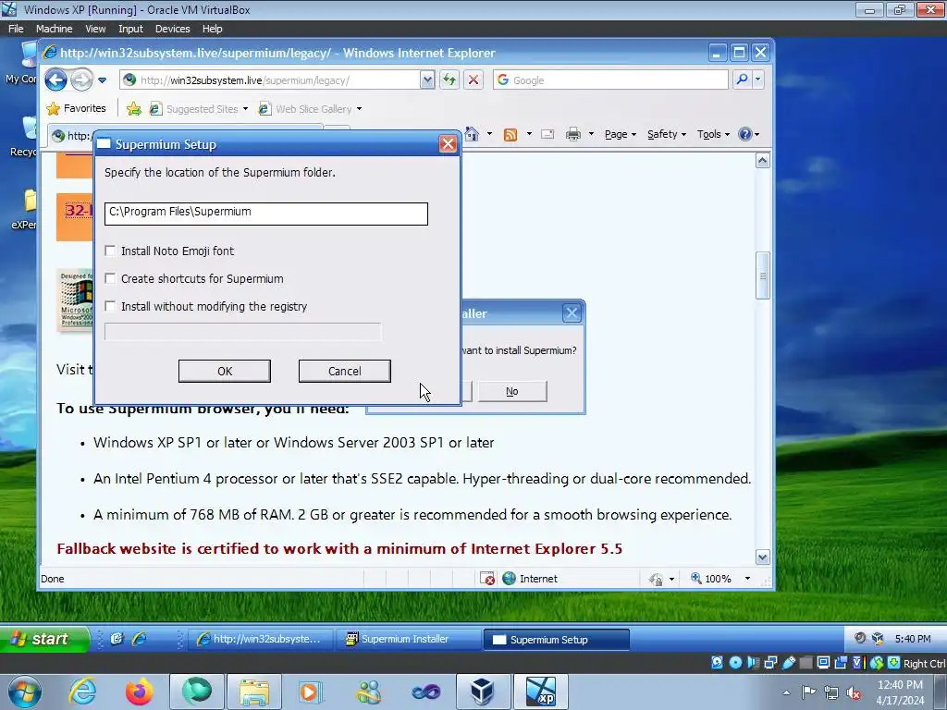The height and width of the screenshot is (710, 947).
Task: Click the VirtualBox USB status icon
Action: point(789,663)
